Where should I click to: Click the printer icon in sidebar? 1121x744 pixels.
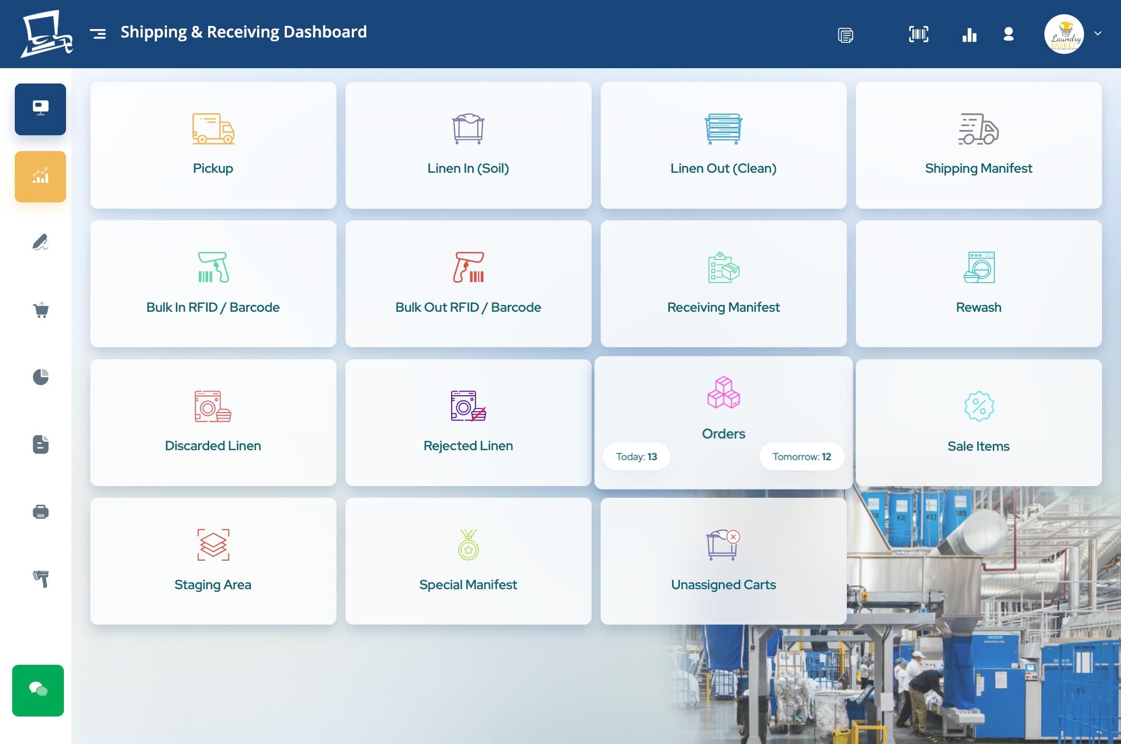pyautogui.click(x=41, y=512)
